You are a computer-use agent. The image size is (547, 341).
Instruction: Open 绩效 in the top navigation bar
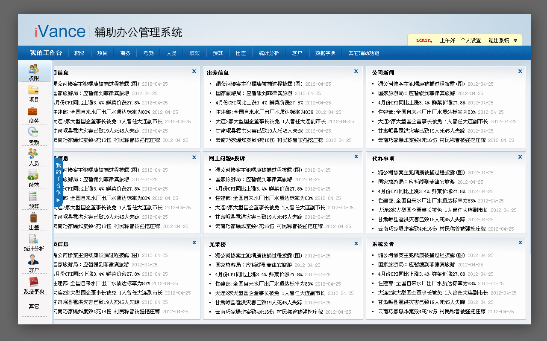click(x=194, y=53)
